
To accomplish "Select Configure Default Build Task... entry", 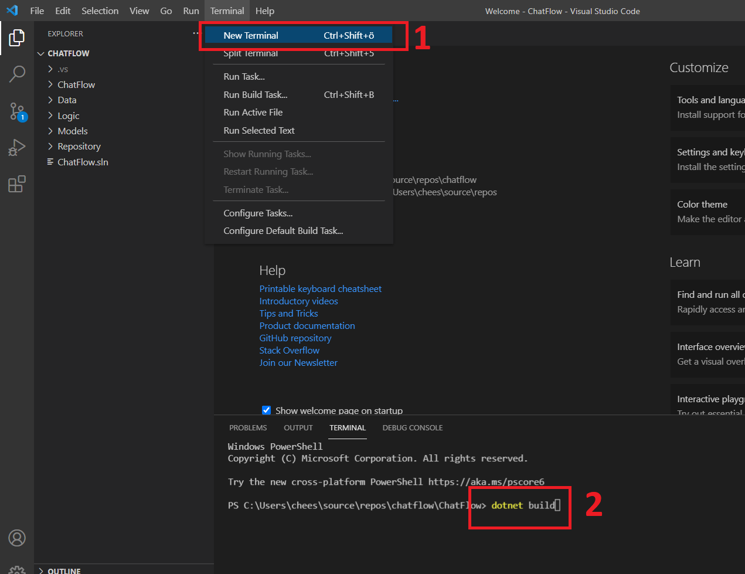I will click(298, 230).
